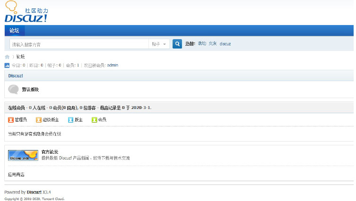The width and height of the screenshot is (356, 201).
Task: Click the blue 版主 user icon
Action: (x=71, y=120)
